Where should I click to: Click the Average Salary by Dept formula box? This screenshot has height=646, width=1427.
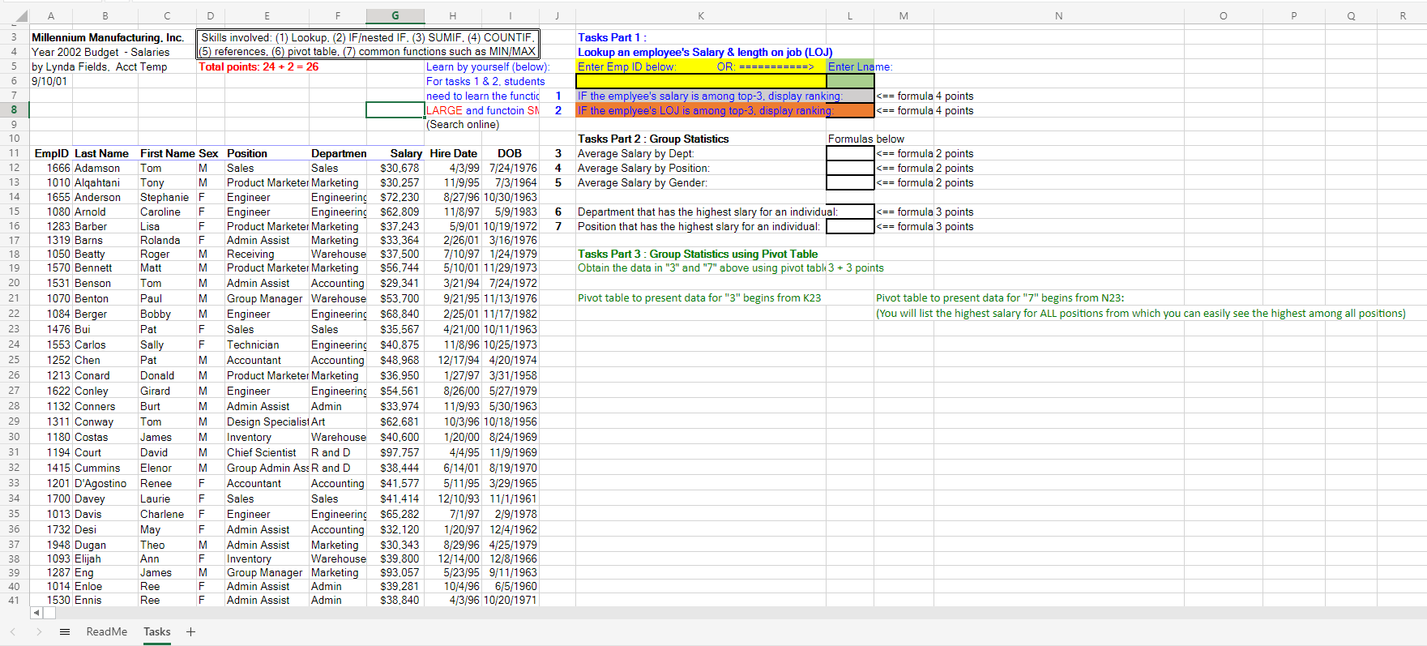850,153
